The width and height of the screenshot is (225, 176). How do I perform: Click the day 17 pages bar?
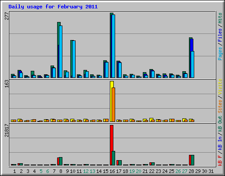tap(120, 70)
